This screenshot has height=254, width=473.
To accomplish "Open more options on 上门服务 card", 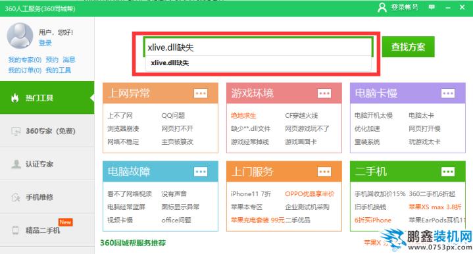I will [324, 172].
